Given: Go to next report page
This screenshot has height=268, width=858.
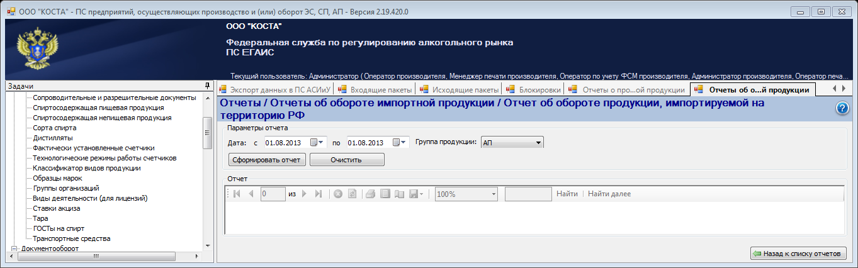Looking at the screenshot, I should pos(304,194).
